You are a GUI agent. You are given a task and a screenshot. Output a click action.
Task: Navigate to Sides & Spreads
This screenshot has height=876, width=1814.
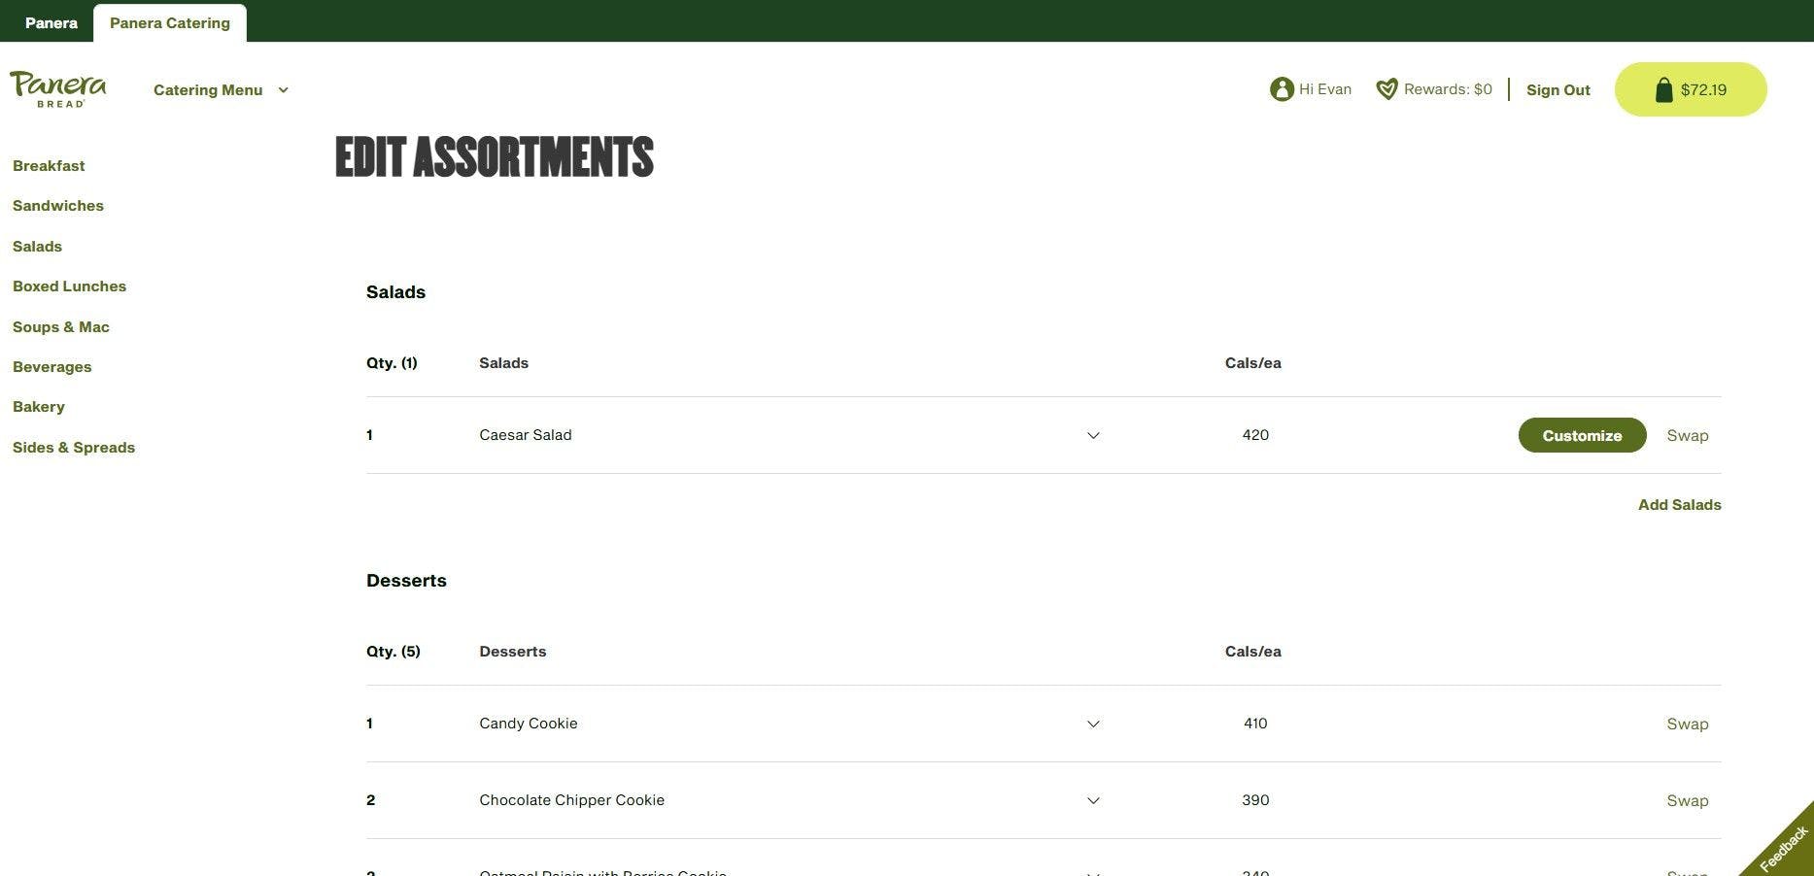click(x=74, y=448)
